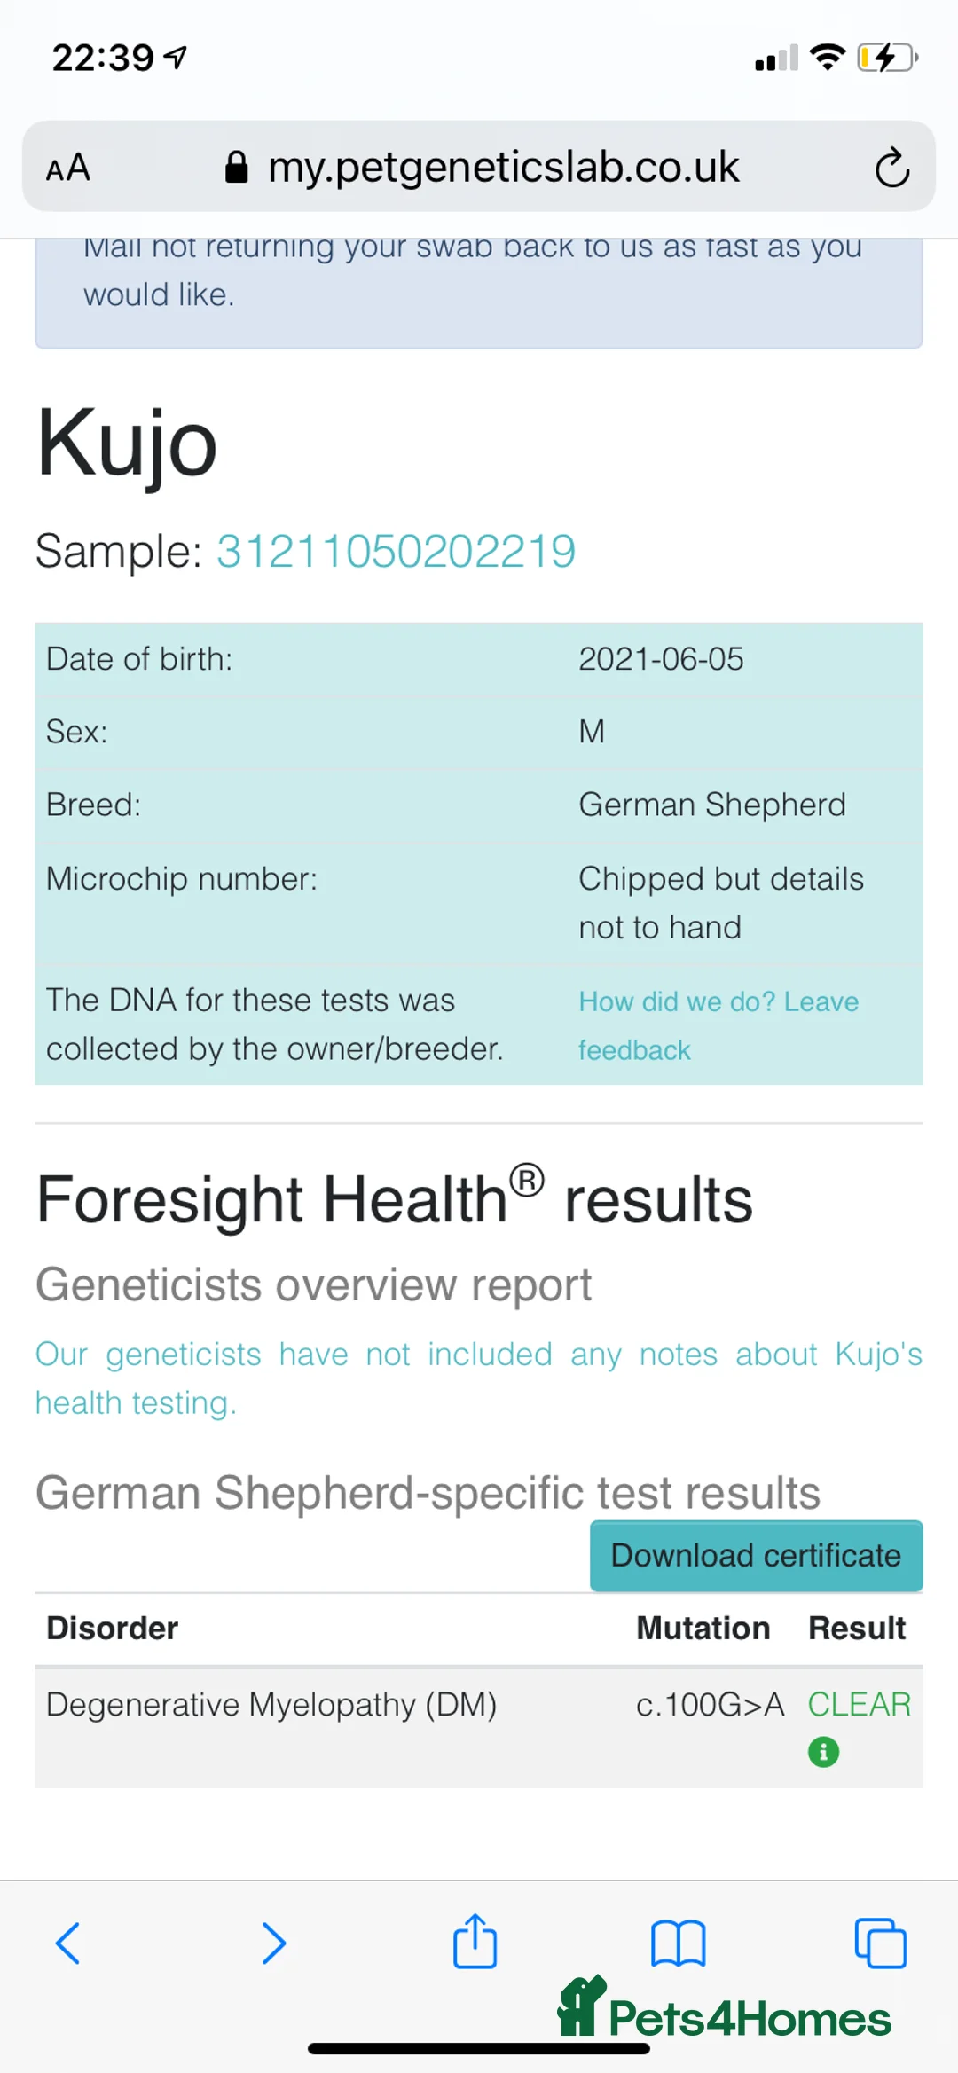Image resolution: width=958 pixels, height=2073 pixels.
Task: Tap the Safari forward arrow
Action: tap(273, 1943)
